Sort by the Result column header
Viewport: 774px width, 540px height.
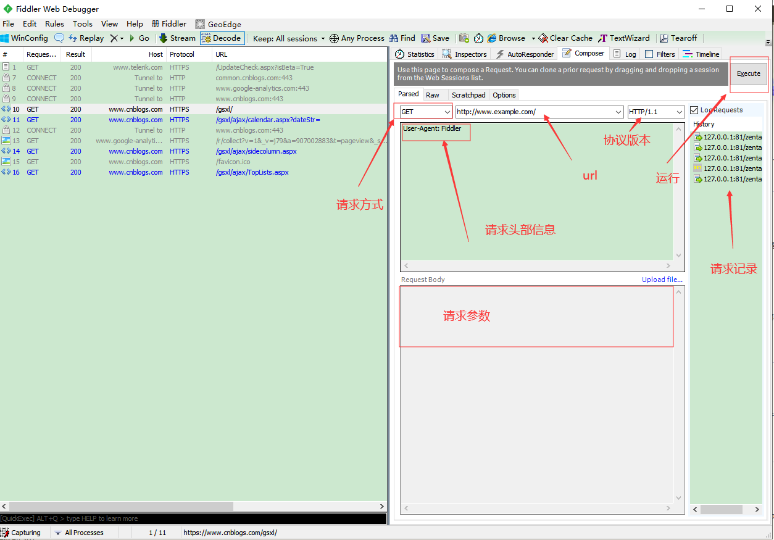click(x=75, y=54)
